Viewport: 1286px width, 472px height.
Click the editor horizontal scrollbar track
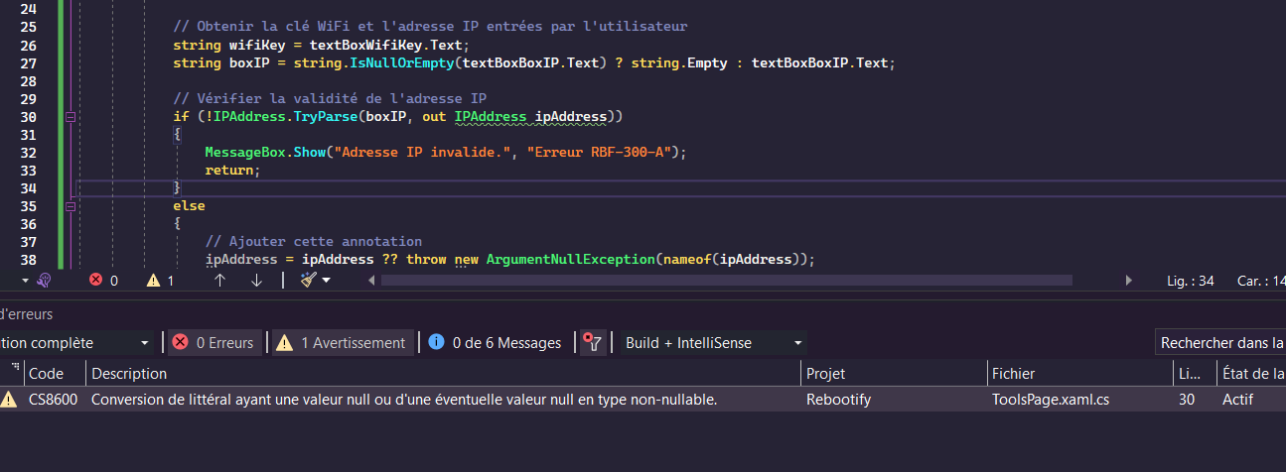[x=727, y=281]
